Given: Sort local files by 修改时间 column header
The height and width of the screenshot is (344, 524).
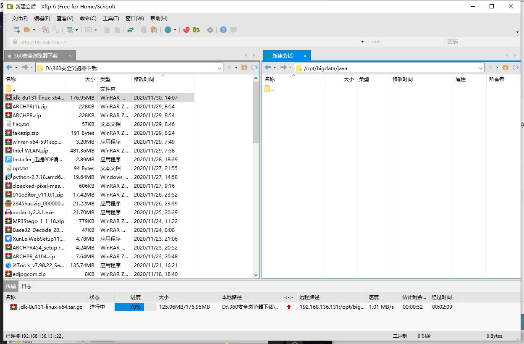Looking at the screenshot, I should 144,79.
